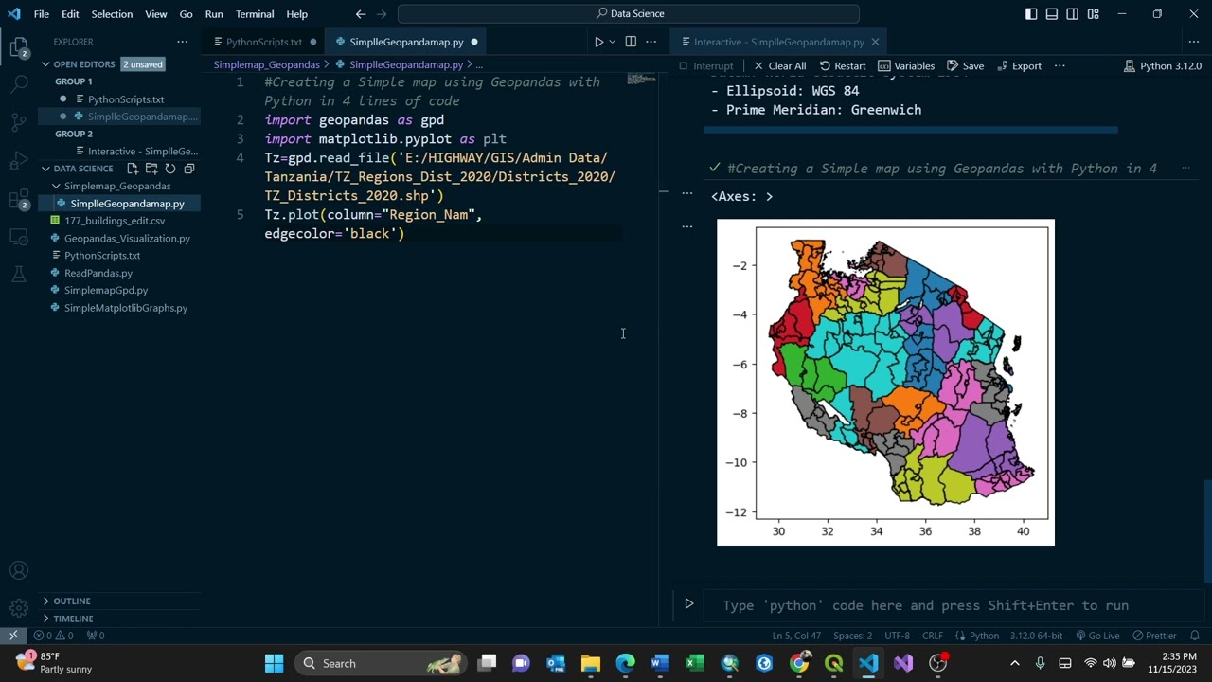Open the Windows Start menu
This screenshot has width=1212, height=682.
tap(274, 663)
